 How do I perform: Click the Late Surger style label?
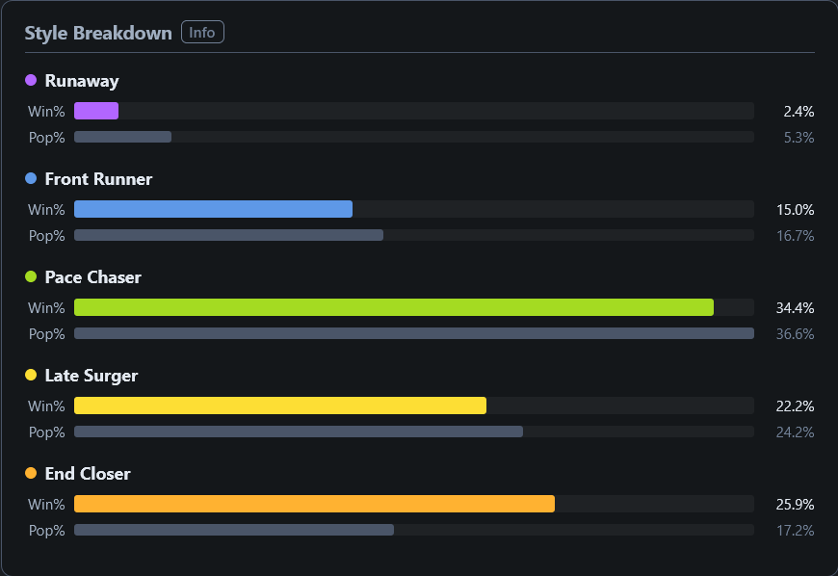[x=92, y=376]
